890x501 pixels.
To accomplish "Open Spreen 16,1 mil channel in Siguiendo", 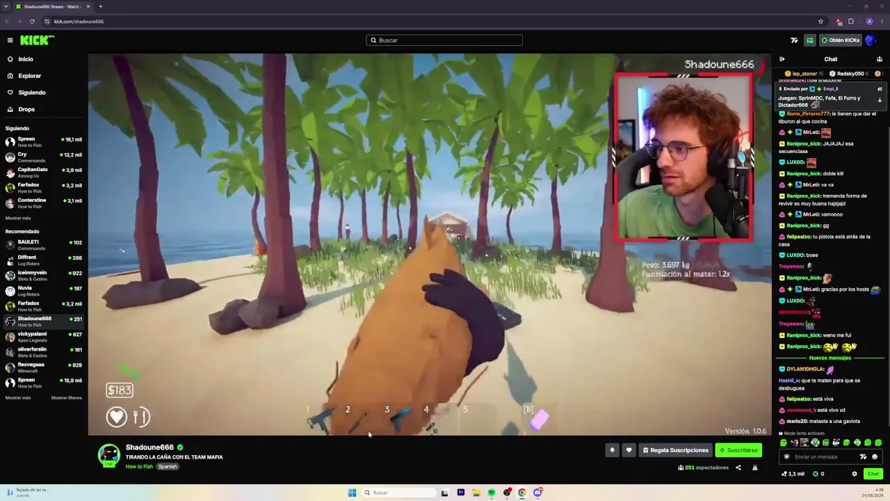I will [44, 141].
